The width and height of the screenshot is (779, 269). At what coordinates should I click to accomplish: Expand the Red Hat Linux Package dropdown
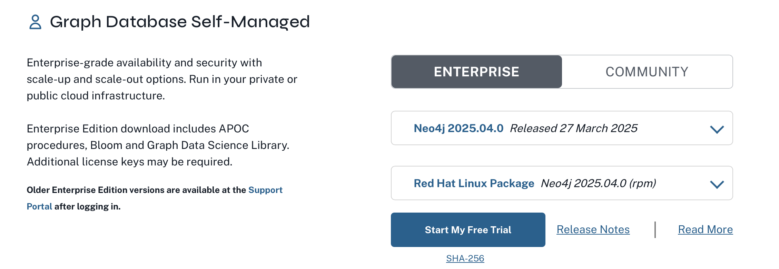pyautogui.click(x=562, y=183)
